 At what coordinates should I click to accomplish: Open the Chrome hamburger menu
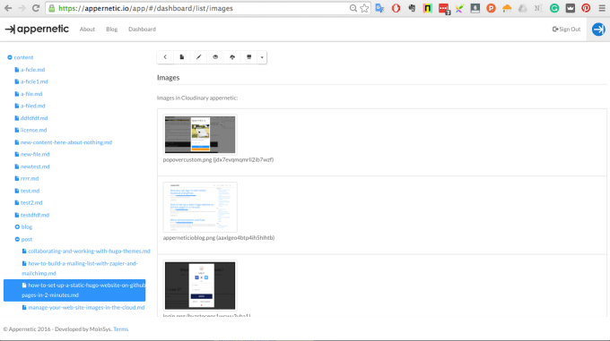602,8
